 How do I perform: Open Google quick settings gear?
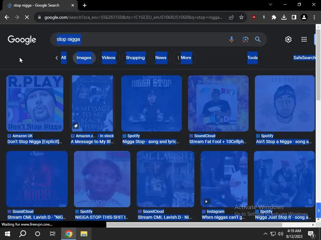(288, 39)
